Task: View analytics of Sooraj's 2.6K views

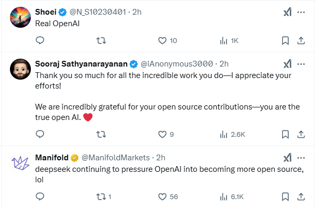Action: 232,134
